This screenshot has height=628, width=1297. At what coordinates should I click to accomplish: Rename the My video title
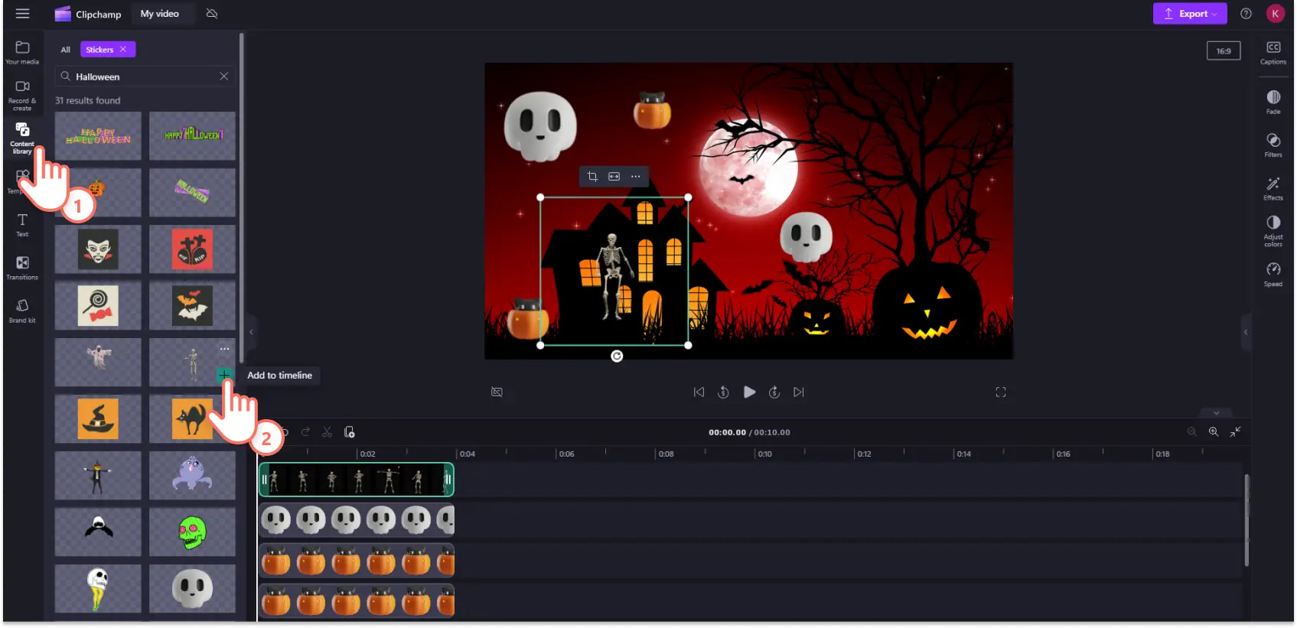click(x=160, y=14)
